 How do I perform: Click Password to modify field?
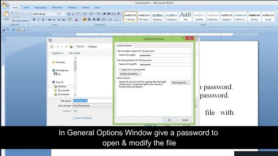pyautogui.click(x=165, y=65)
